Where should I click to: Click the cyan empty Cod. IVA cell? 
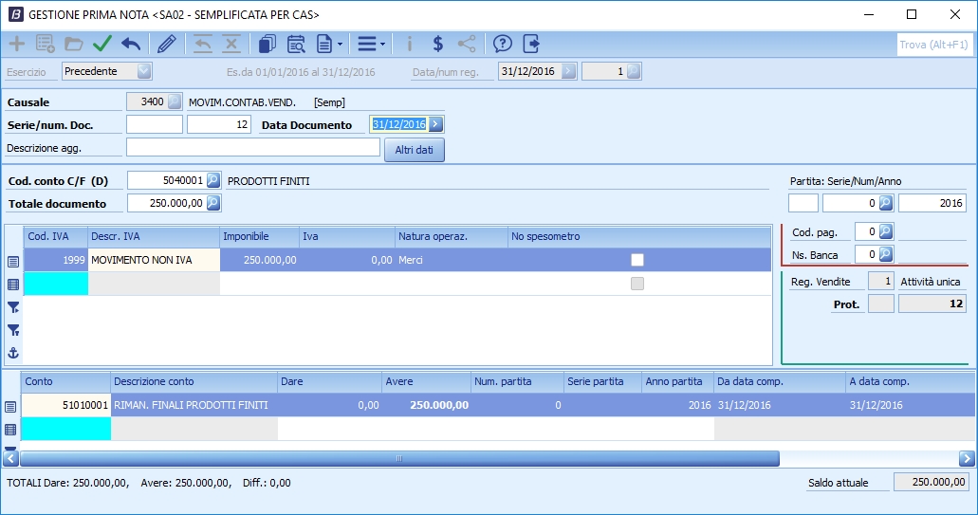(56, 284)
